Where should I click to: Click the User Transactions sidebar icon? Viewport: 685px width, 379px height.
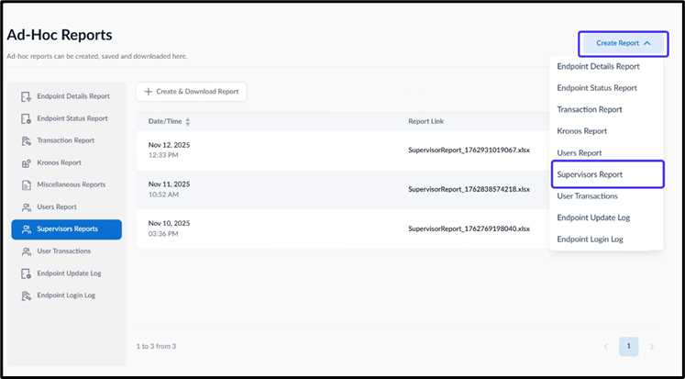[27, 251]
